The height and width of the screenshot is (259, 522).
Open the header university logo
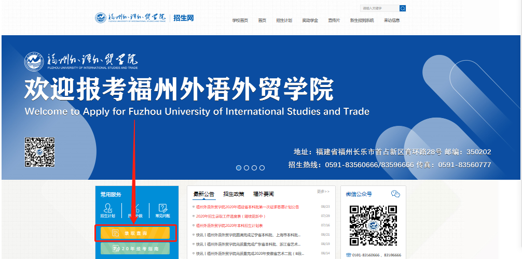pos(130,18)
